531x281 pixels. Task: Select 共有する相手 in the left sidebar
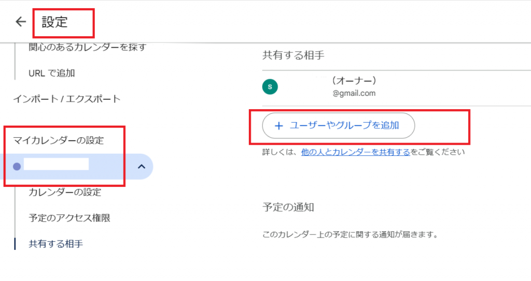coord(56,244)
